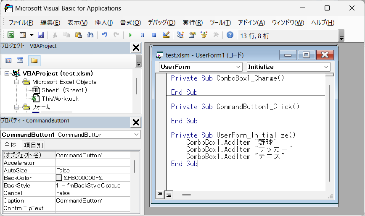Screen dimensions: 365x216
Task: Click the project tree vertical scrollbar
Action: click(136, 86)
